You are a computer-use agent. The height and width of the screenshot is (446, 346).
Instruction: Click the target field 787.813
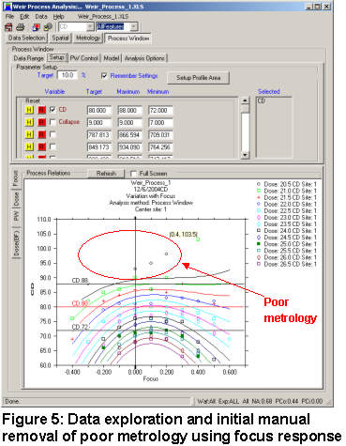99,134
